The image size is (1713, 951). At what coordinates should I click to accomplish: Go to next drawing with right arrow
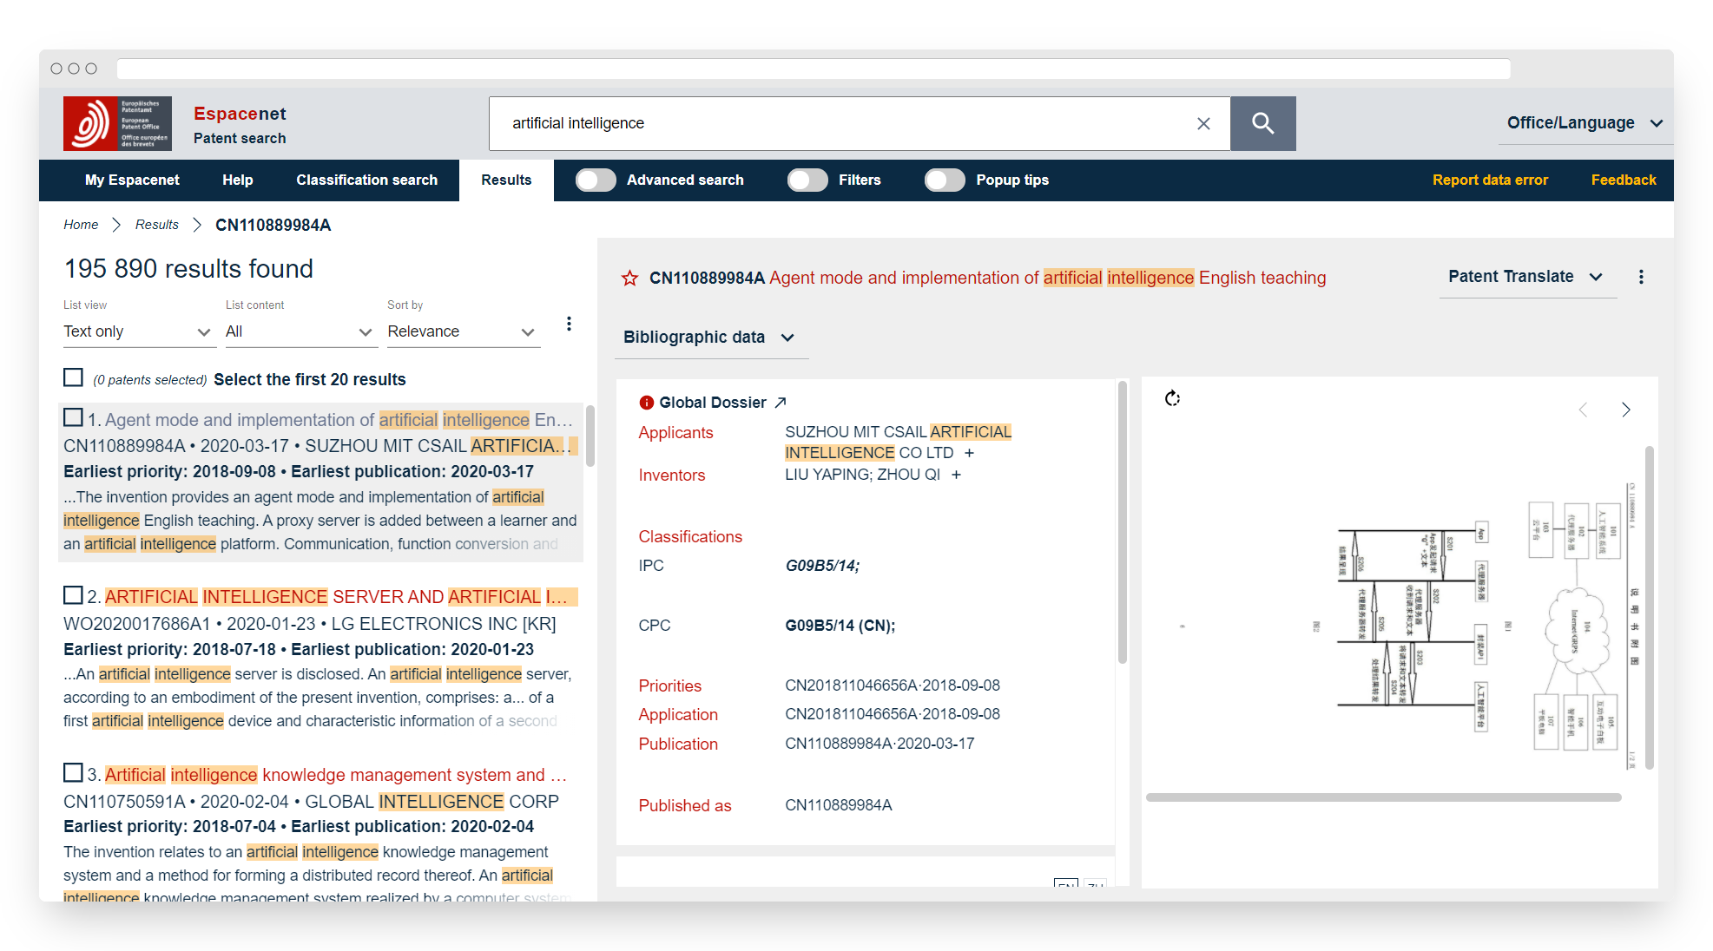pos(1625,410)
